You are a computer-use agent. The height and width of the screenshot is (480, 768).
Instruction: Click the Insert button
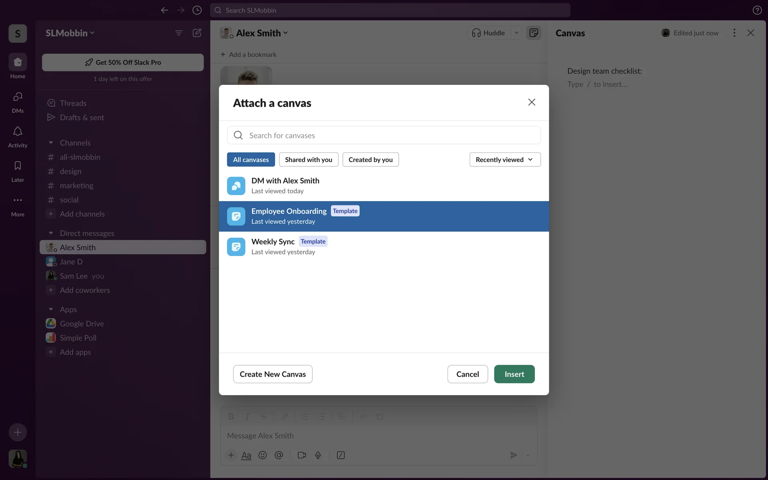pyautogui.click(x=514, y=374)
